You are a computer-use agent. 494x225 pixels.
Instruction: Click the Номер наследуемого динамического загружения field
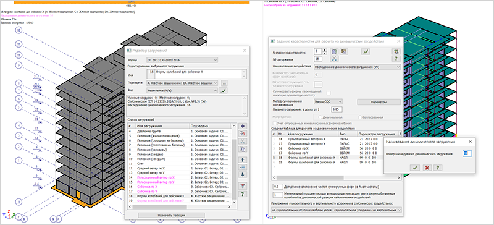point(467,153)
